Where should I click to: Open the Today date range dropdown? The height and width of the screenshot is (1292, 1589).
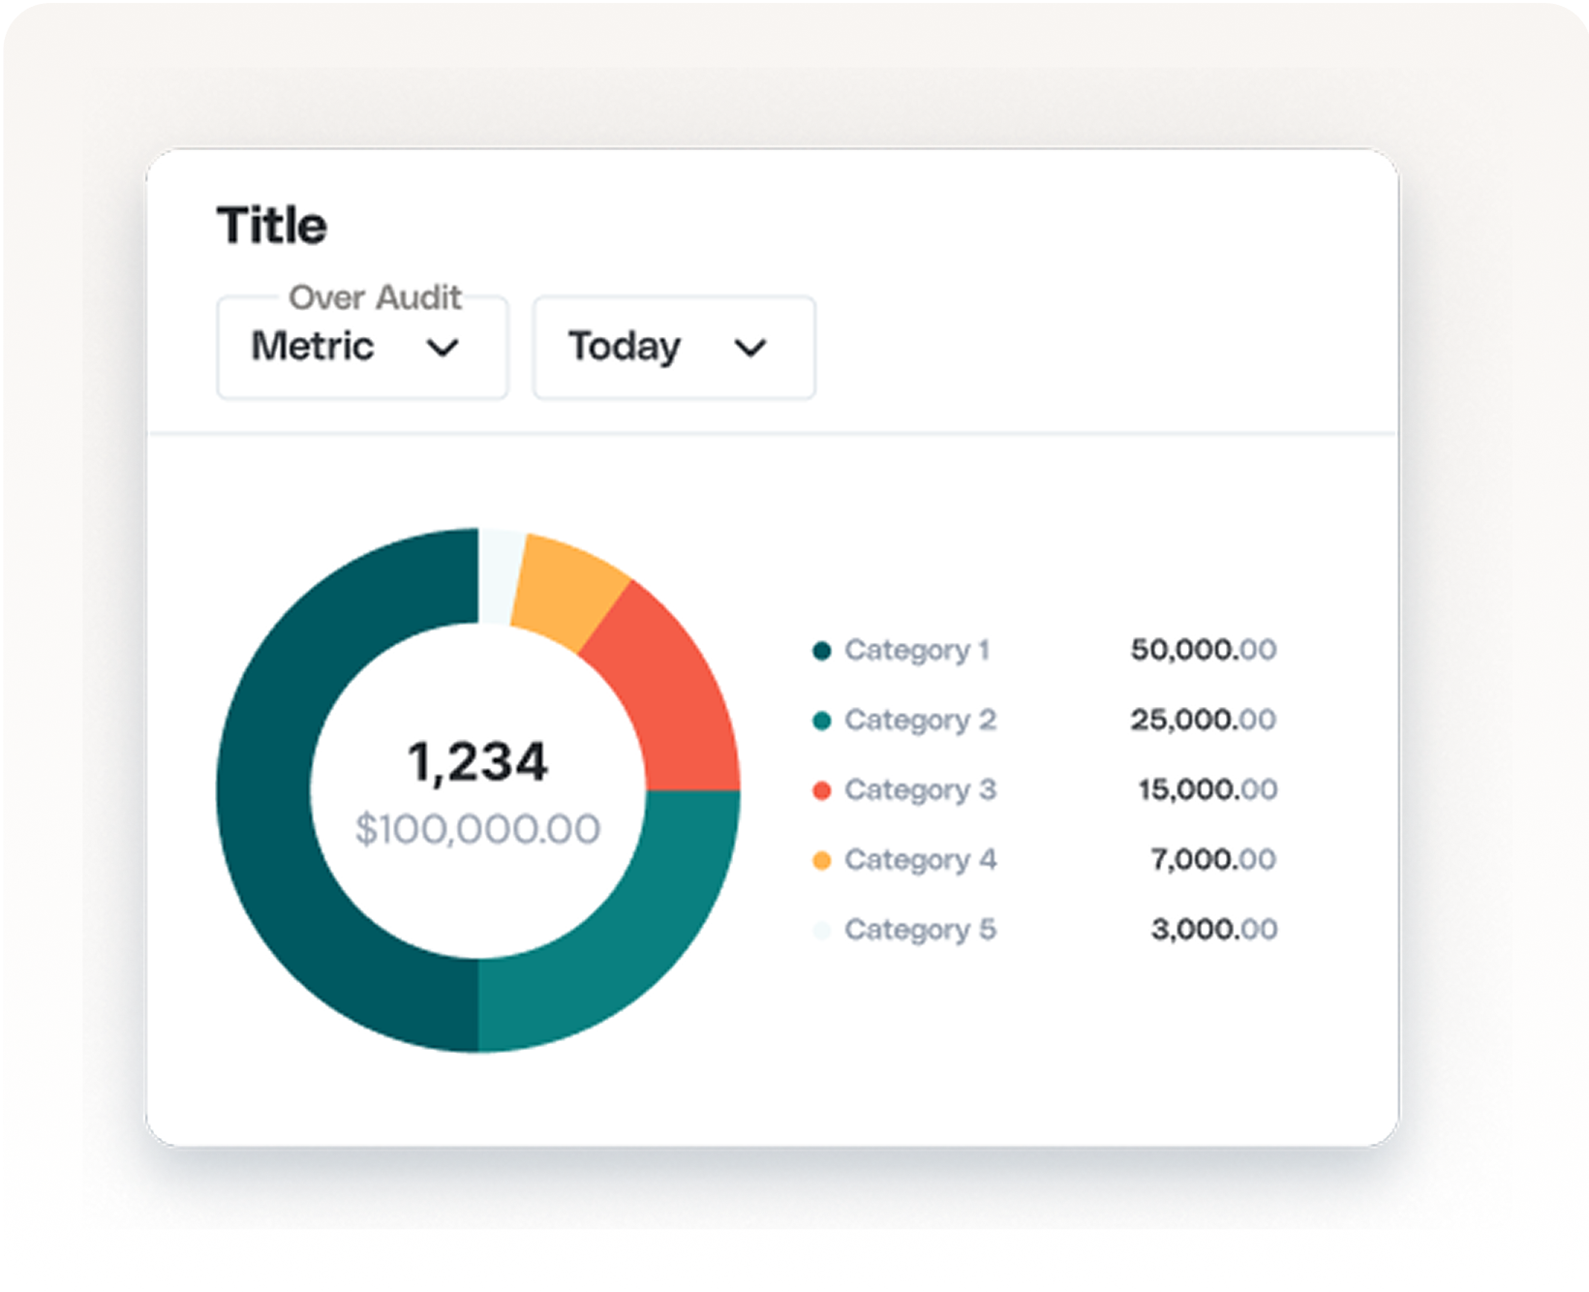(x=673, y=348)
